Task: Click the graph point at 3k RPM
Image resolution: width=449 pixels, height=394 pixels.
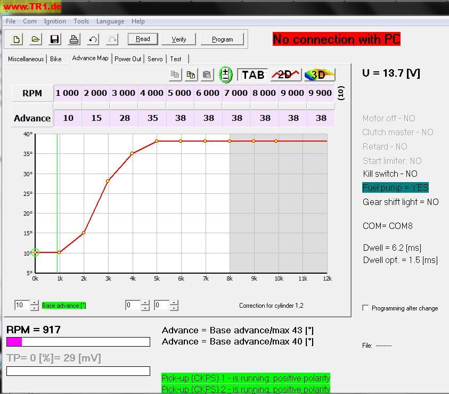Action: coord(108,181)
